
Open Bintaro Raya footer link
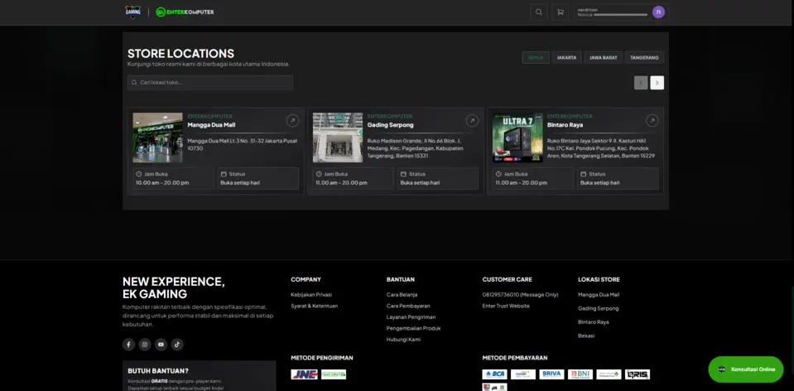(x=593, y=321)
